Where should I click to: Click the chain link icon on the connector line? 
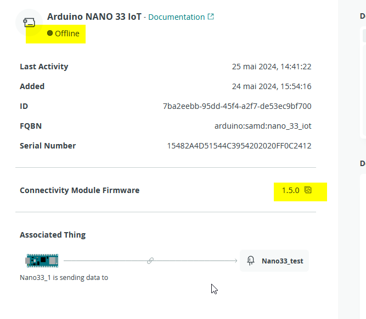point(150,261)
